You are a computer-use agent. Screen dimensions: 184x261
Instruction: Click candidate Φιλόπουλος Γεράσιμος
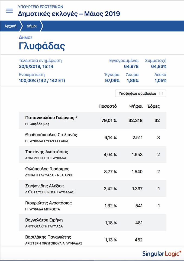coord(47,169)
